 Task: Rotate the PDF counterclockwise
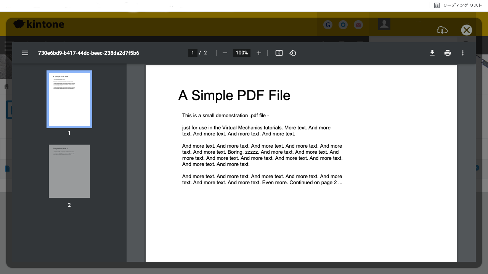point(293,53)
